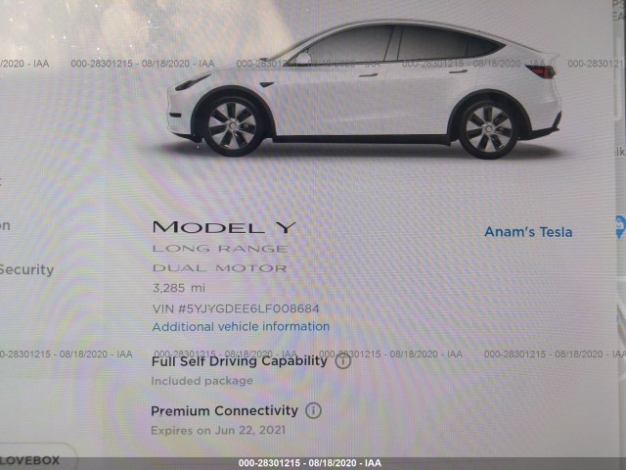
Task: Rename vehicle via Anam's Tesla link
Action: [x=528, y=232]
